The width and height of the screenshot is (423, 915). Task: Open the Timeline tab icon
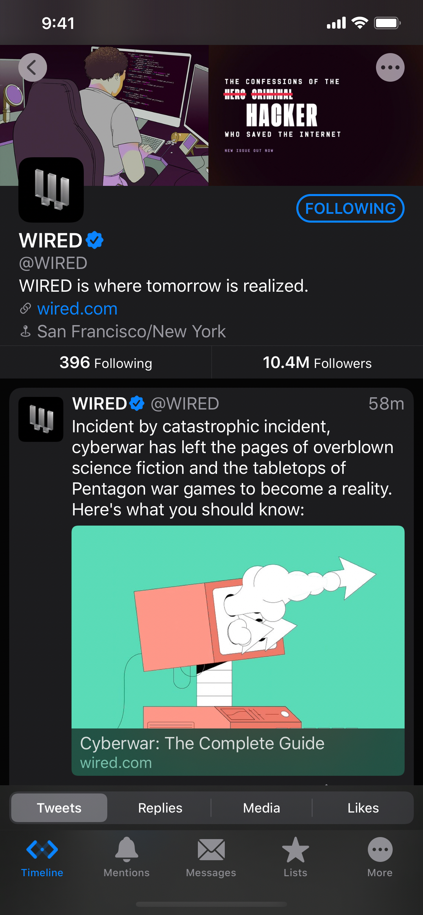tap(42, 850)
